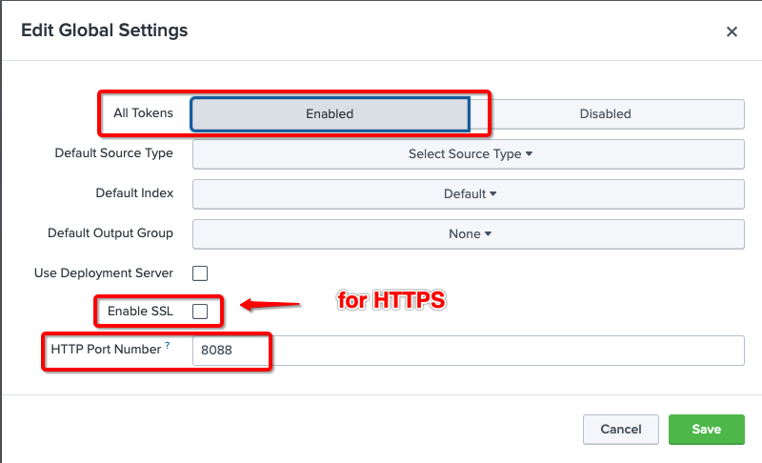Click the Default Output Group label
This screenshot has width=762, height=463.
pos(110,232)
